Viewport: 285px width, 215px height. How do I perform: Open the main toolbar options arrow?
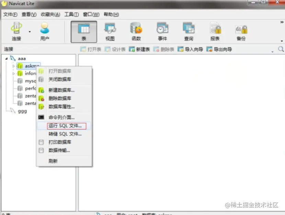pyautogui.click(x=282, y=41)
